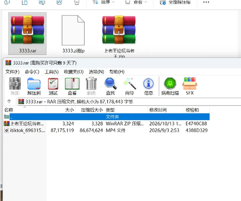This screenshot has width=241, height=201.
Task: Open the 命令(C) menu
Action: pyautogui.click(x=32, y=72)
